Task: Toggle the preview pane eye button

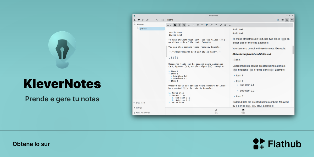Action: click(x=292, y=20)
